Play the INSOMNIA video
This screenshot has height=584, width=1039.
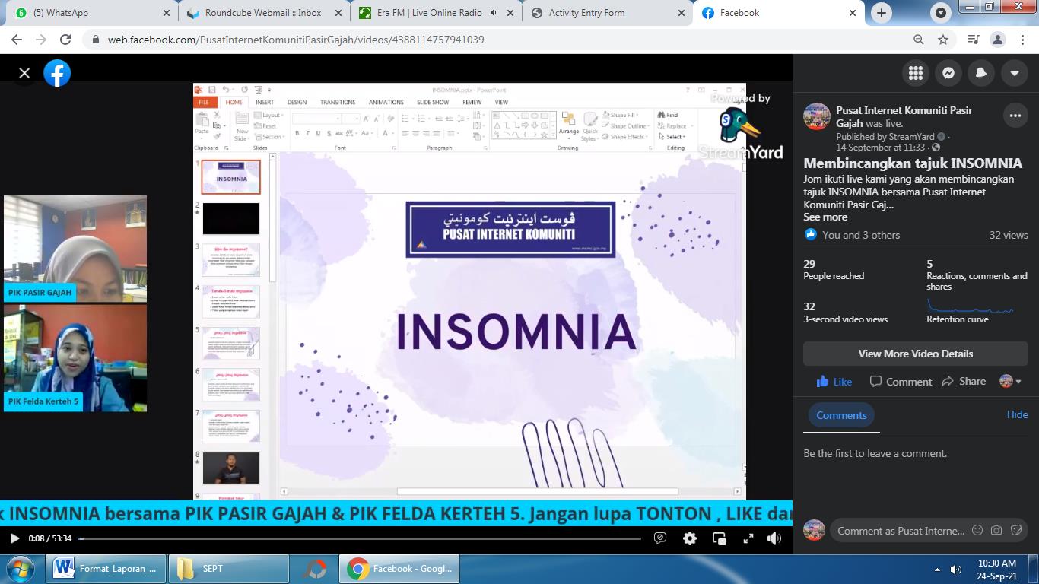(14, 538)
